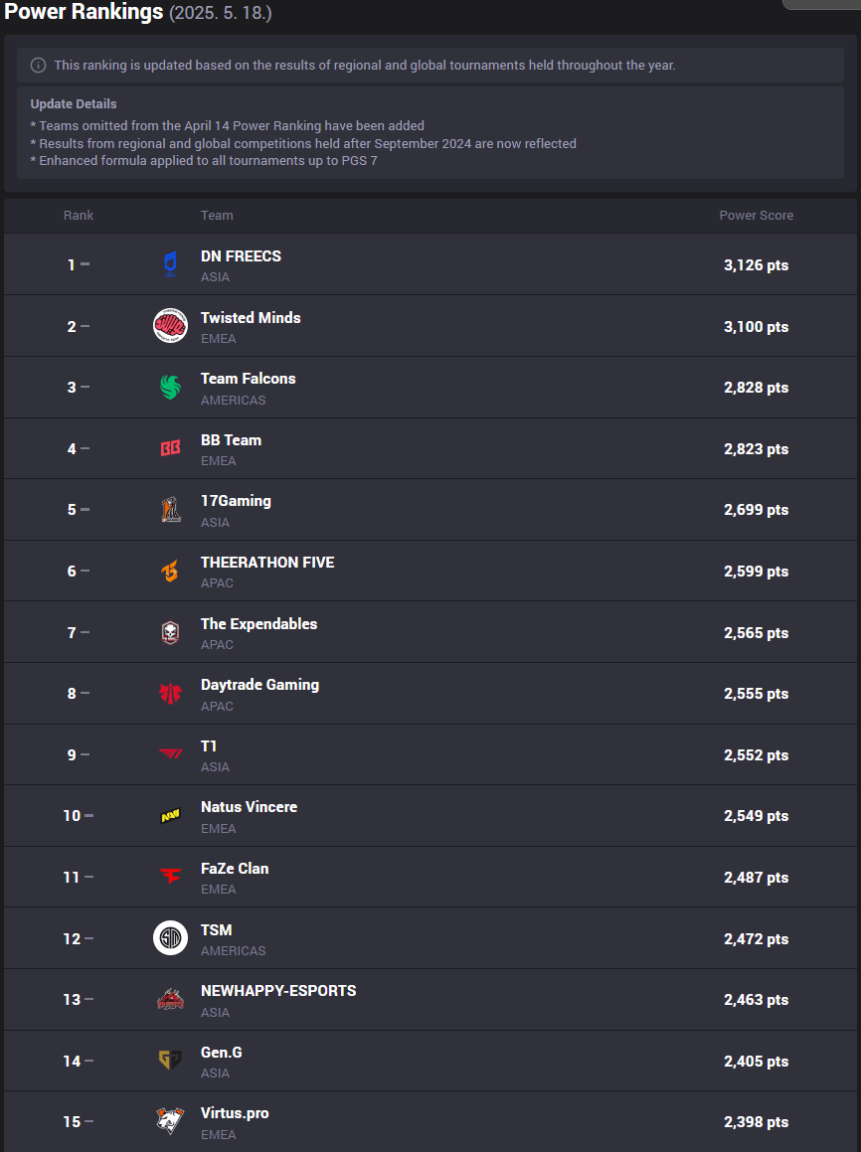
Task: Click the Twisted Minds brain logo
Action: tap(170, 326)
